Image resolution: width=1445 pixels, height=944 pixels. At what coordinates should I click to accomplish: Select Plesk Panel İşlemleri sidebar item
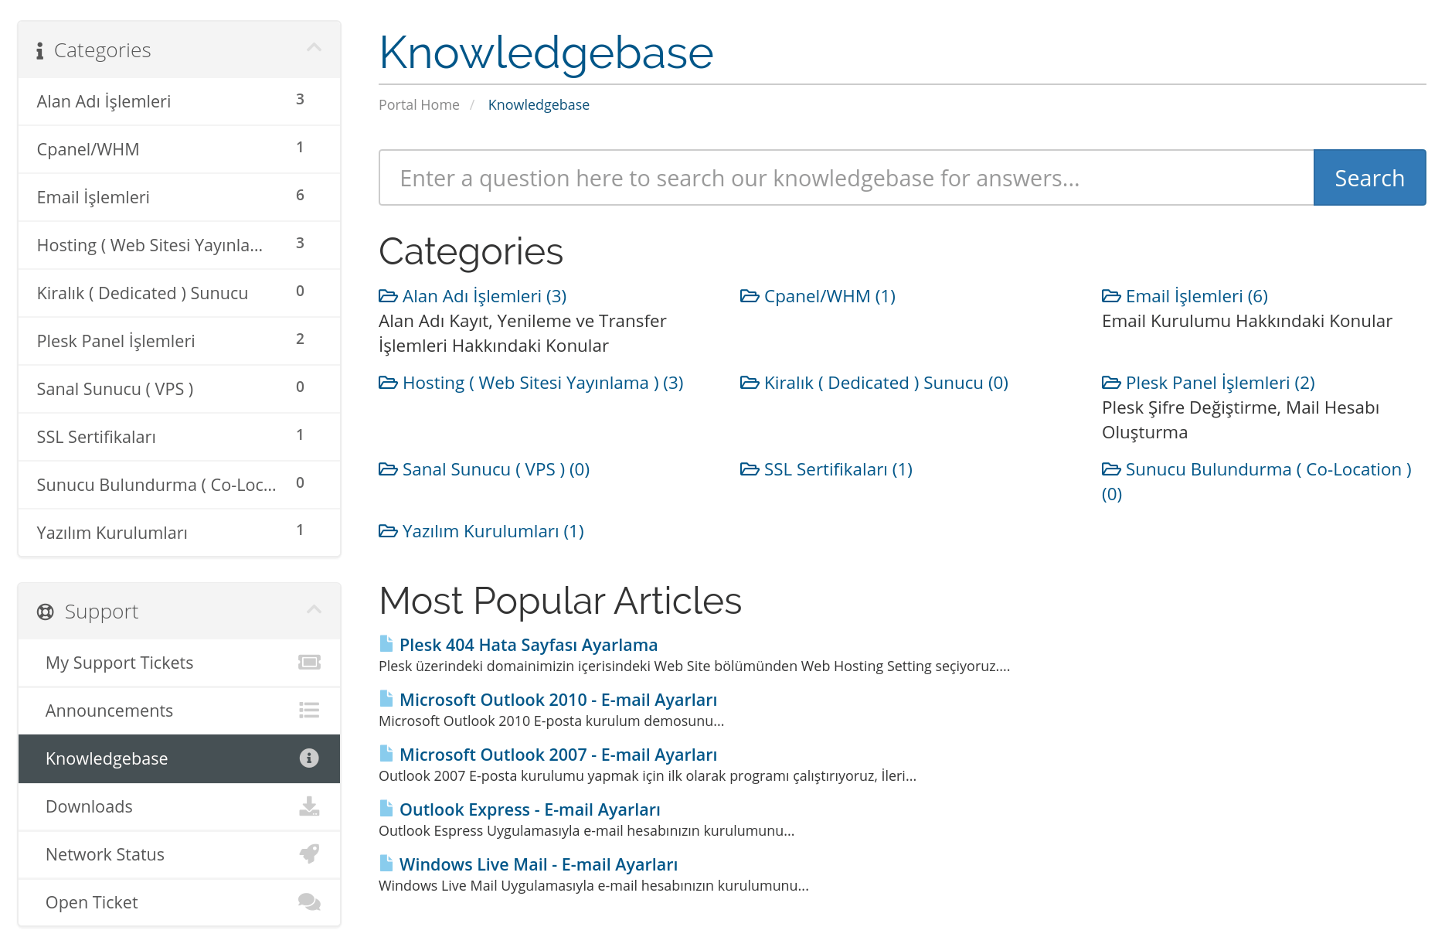click(179, 341)
